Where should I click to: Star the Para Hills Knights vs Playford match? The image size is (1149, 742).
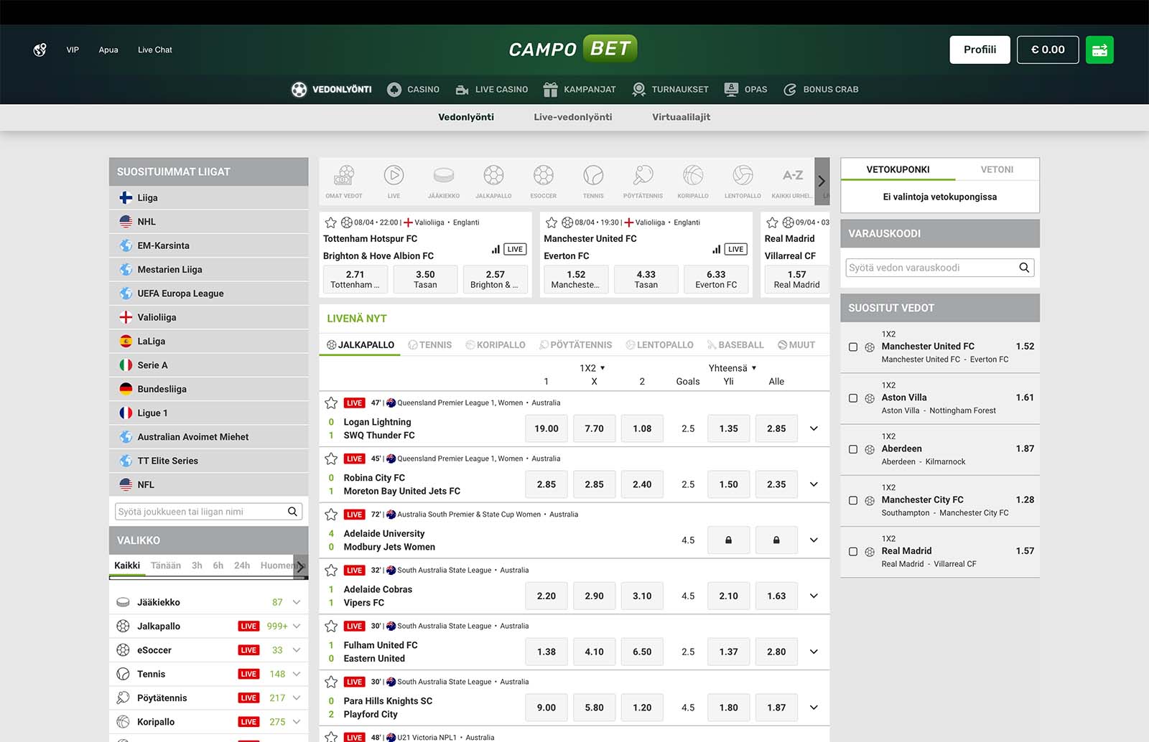[331, 682]
